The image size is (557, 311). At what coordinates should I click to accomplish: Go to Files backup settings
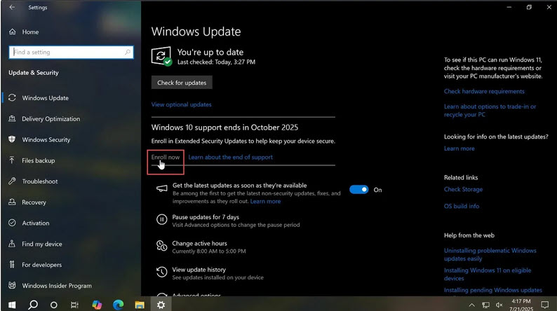pos(39,160)
